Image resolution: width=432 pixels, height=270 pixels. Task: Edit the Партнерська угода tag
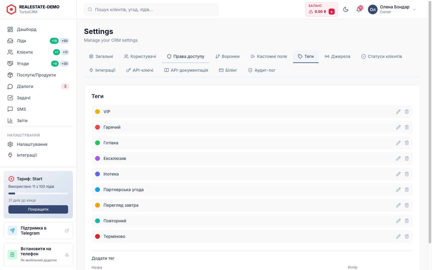pos(398,190)
